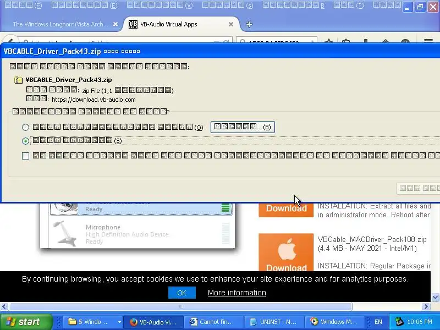
Task: Restore down the Firefox window
Action: (x=420, y=7)
